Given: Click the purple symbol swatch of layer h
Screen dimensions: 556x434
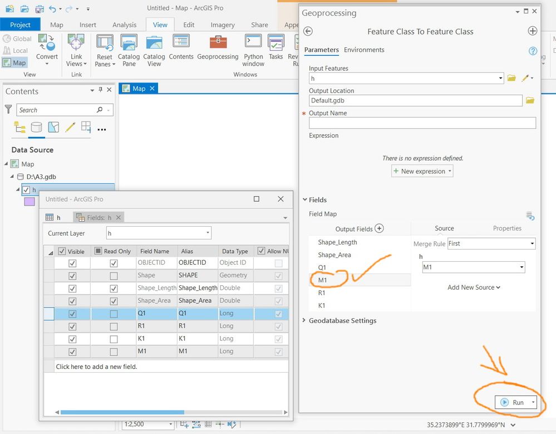Looking at the screenshot, I should 29,202.
